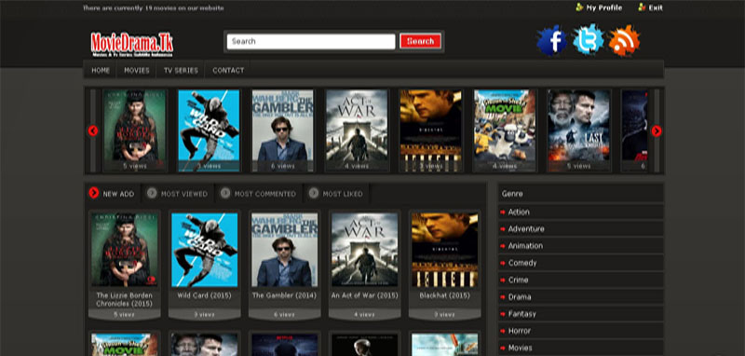Open Shaun the Sheep Movie poster in carousel
The image size is (745, 356).
[x=505, y=130]
